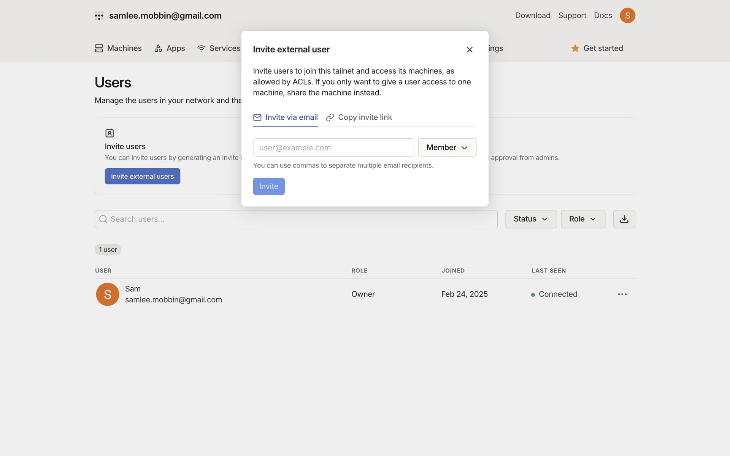Open the Role filter dropdown
The width and height of the screenshot is (730, 456).
tap(582, 219)
